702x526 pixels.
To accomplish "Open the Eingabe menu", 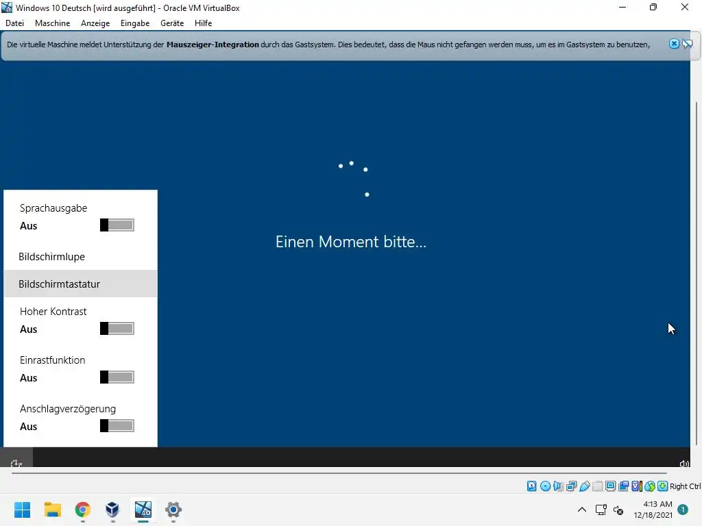I will click(135, 23).
